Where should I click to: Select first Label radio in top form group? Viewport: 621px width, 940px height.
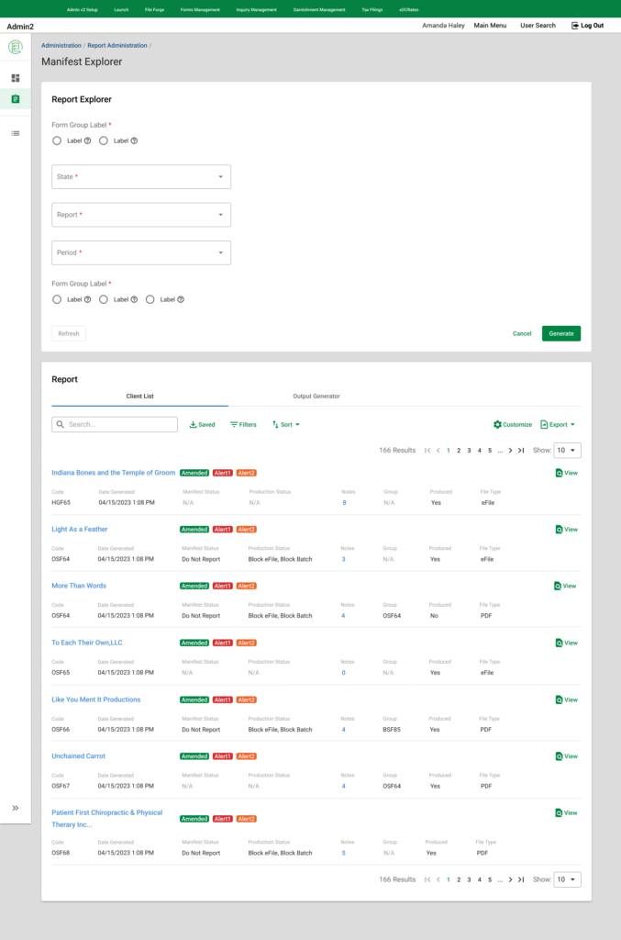pyautogui.click(x=57, y=140)
